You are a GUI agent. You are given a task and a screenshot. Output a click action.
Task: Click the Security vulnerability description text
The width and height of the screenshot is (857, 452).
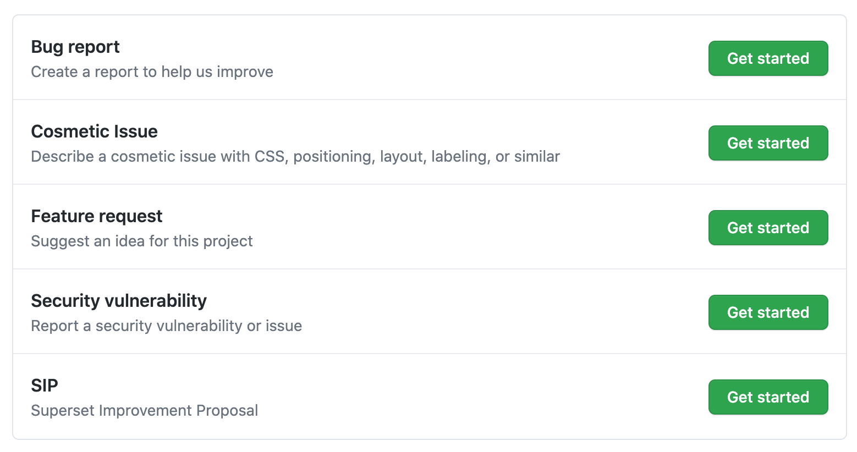tap(166, 326)
